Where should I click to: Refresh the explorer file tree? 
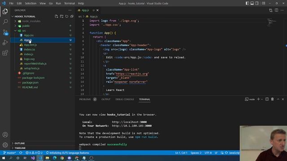tap(67, 17)
